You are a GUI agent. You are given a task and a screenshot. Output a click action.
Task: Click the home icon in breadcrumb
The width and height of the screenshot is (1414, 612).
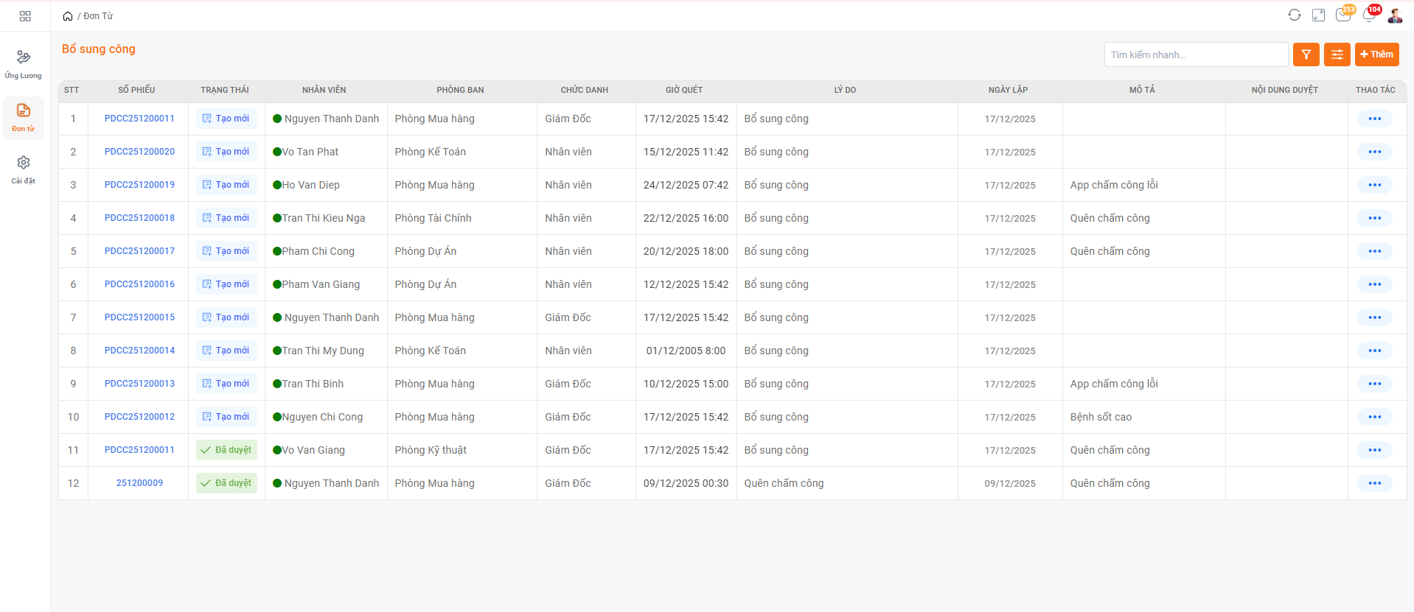point(68,16)
